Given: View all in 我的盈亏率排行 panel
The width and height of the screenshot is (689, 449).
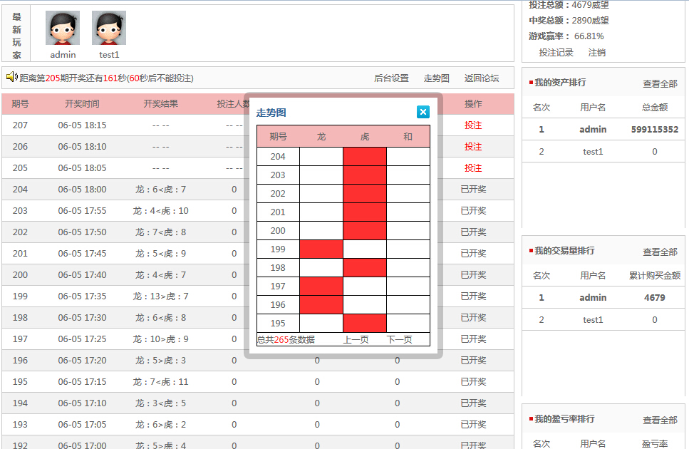Looking at the screenshot, I should pos(660,420).
